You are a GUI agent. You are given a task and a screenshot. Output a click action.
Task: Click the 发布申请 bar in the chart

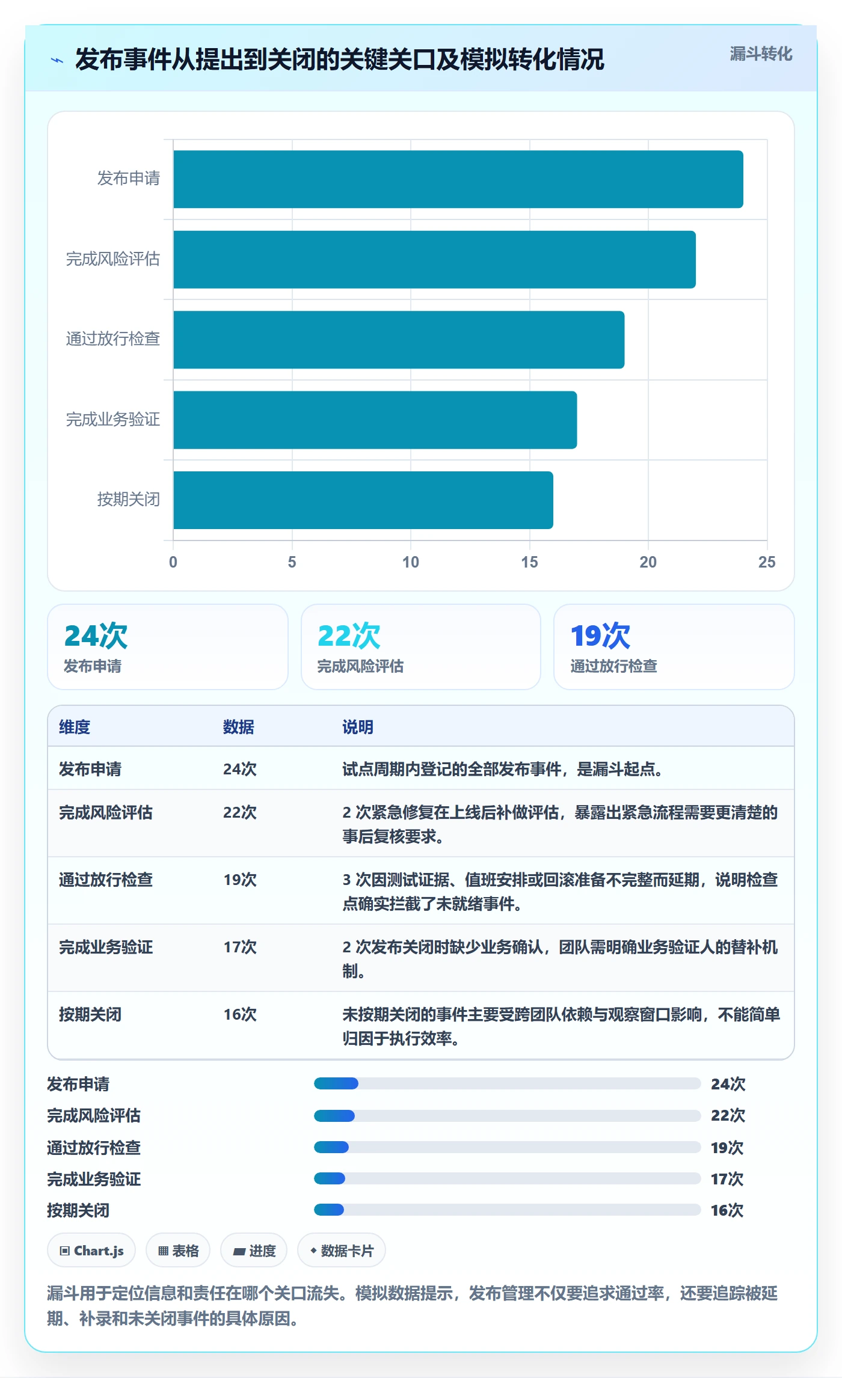tap(458, 179)
